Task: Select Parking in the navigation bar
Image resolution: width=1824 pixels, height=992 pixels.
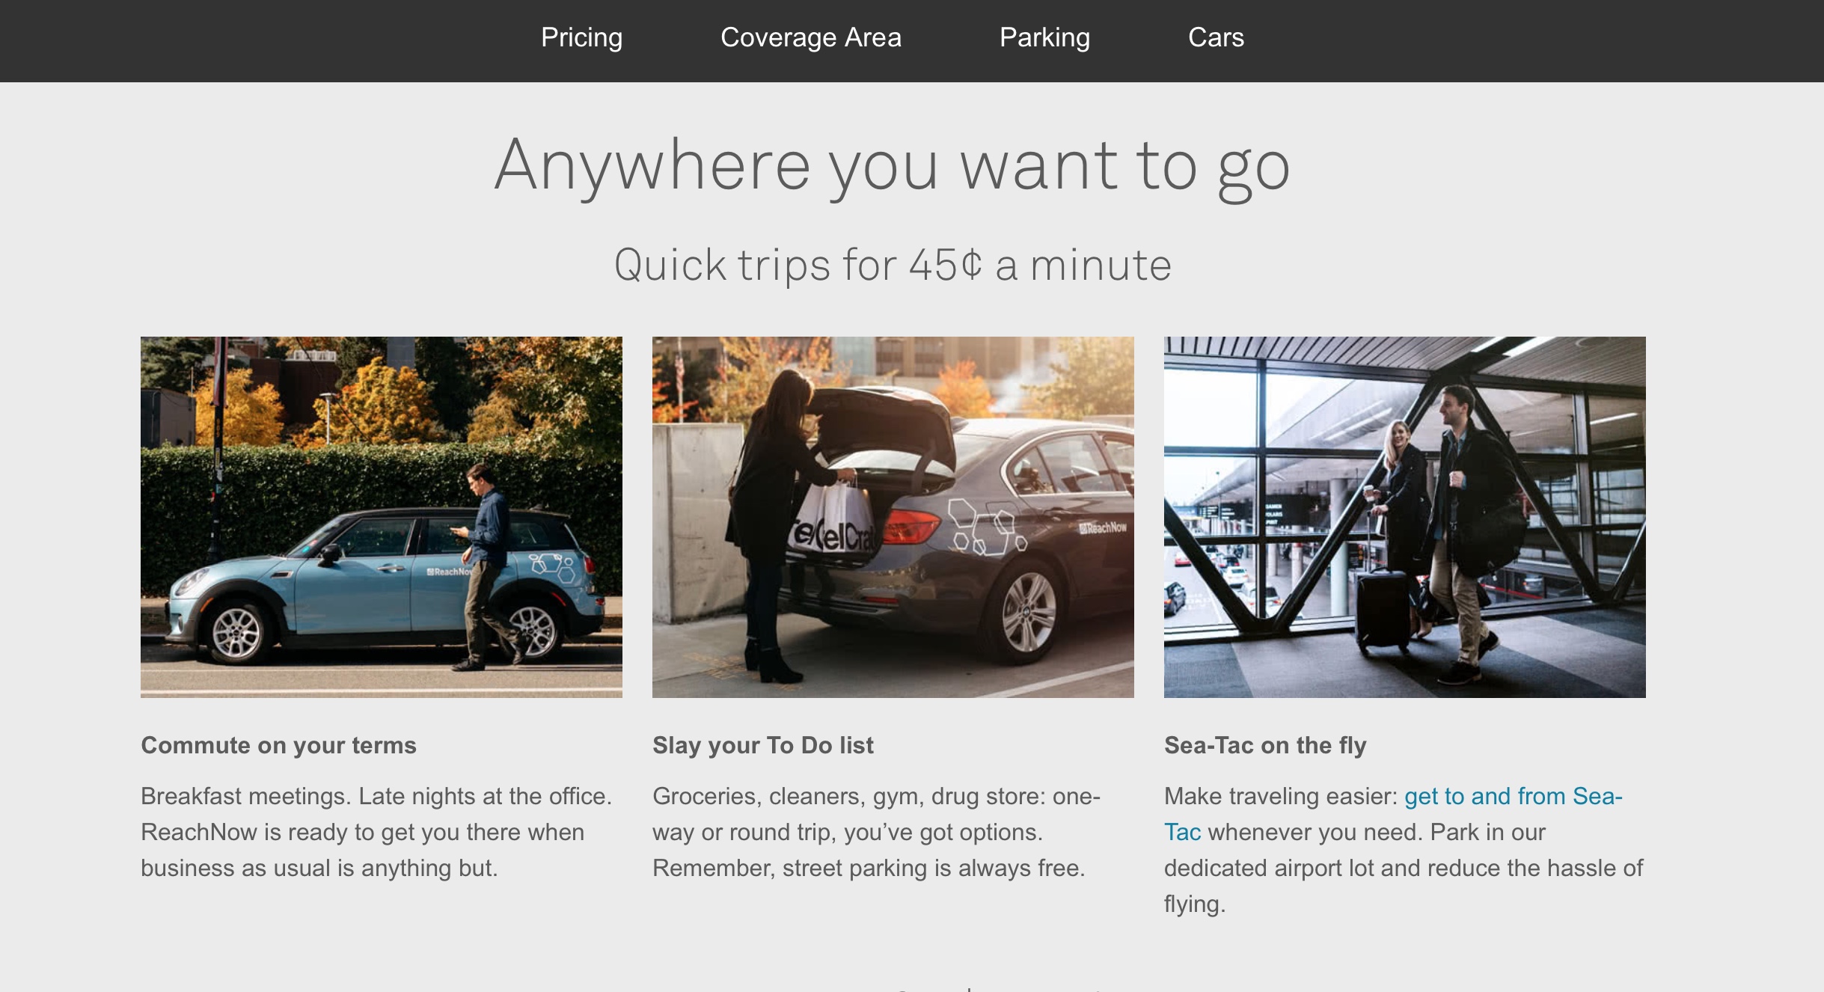Action: (1044, 37)
